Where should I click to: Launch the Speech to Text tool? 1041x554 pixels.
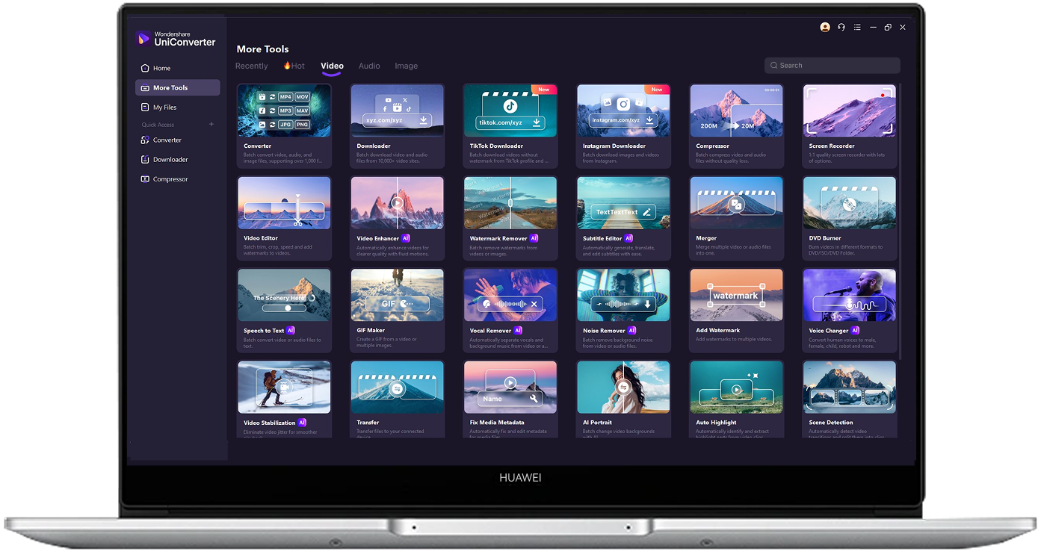point(284,311)
